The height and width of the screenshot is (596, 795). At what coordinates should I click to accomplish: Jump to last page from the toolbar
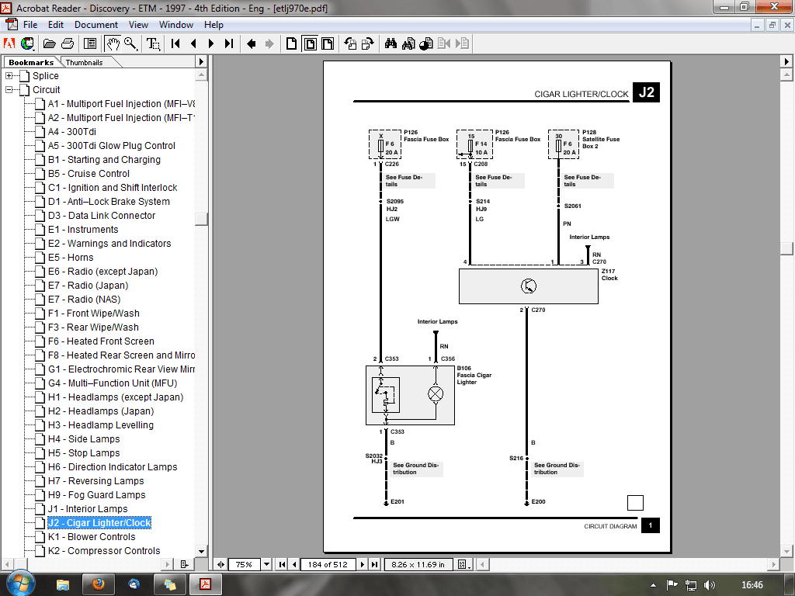point(229,44)
